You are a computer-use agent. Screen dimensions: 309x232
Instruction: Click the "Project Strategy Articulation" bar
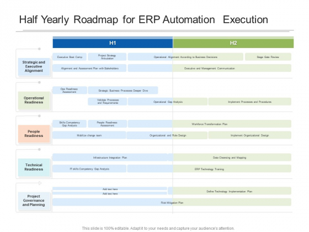click(x=107, y=57)
